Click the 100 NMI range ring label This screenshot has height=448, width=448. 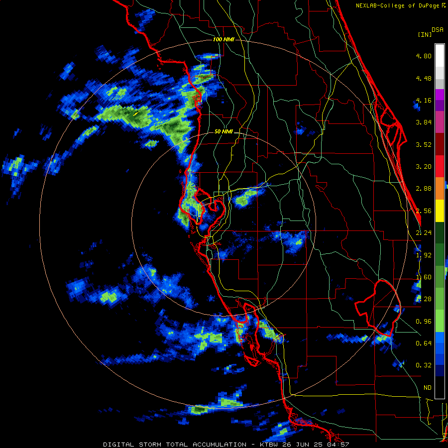pos(224,39)
